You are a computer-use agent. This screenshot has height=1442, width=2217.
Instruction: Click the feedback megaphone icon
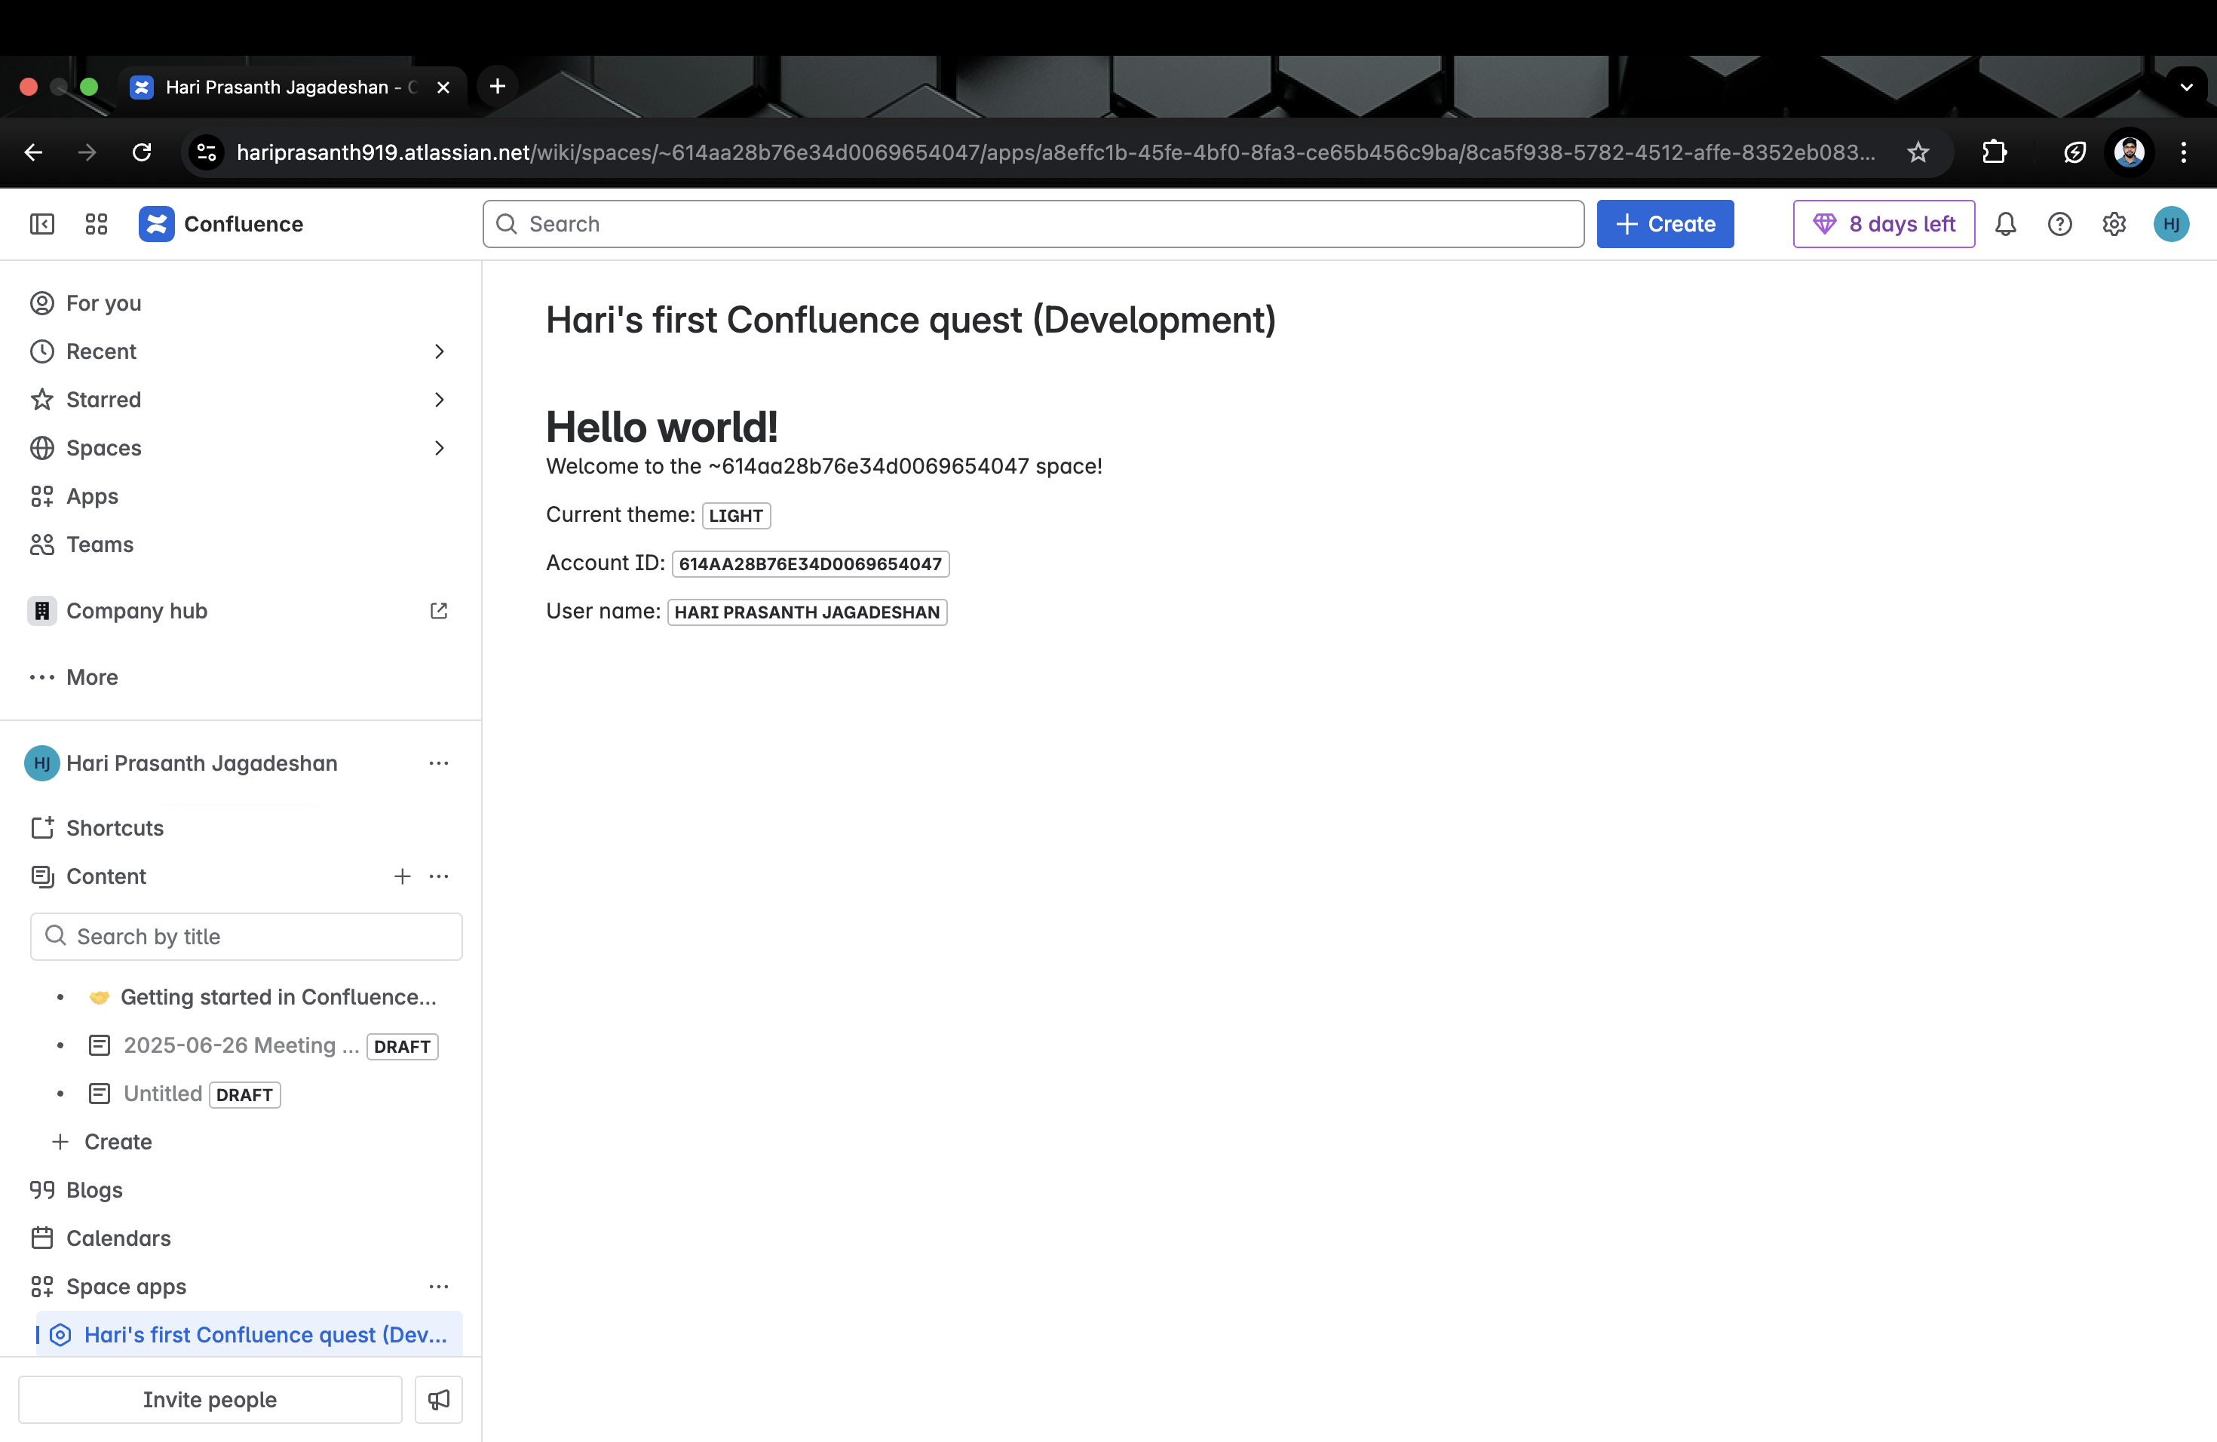click(439, 1399)
